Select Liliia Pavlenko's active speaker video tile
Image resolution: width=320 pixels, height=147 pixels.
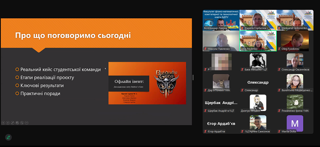point(258,41)
